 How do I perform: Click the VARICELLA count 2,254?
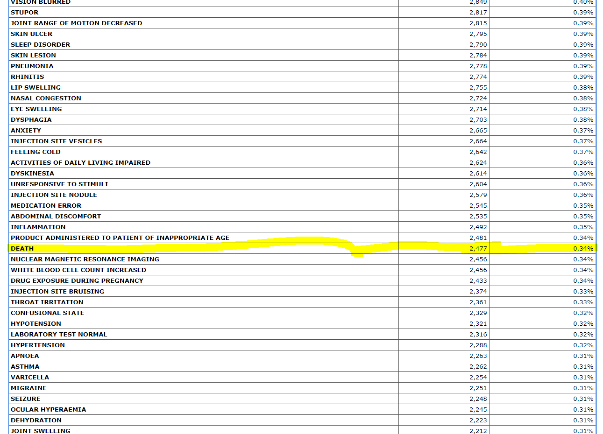[x=478, y=378]
